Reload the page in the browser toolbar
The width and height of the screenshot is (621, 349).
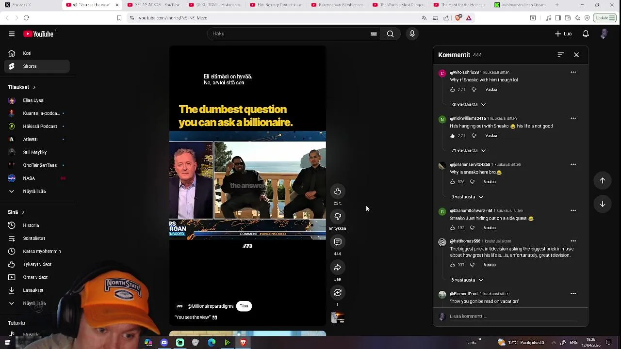(26, 18)
